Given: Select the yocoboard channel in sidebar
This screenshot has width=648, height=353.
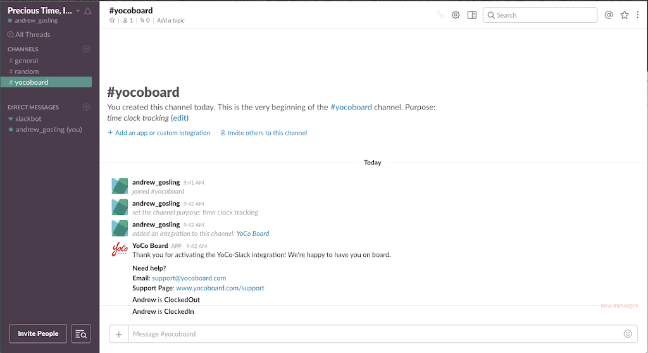Looking at the screenshot, I should point(46,82).
